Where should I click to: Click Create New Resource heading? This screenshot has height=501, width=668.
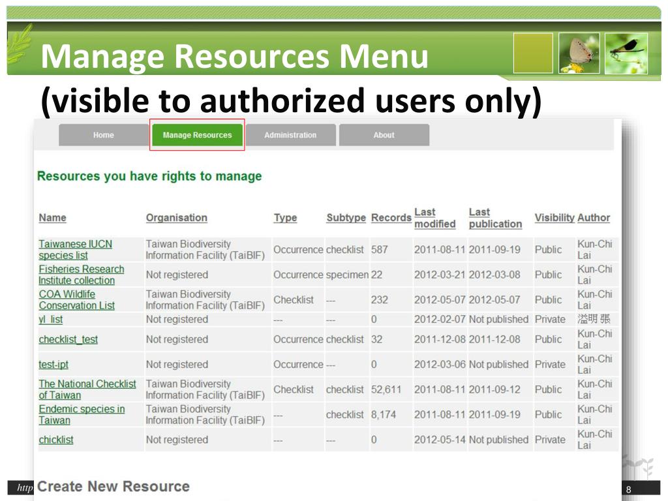(x=114, y=487)
